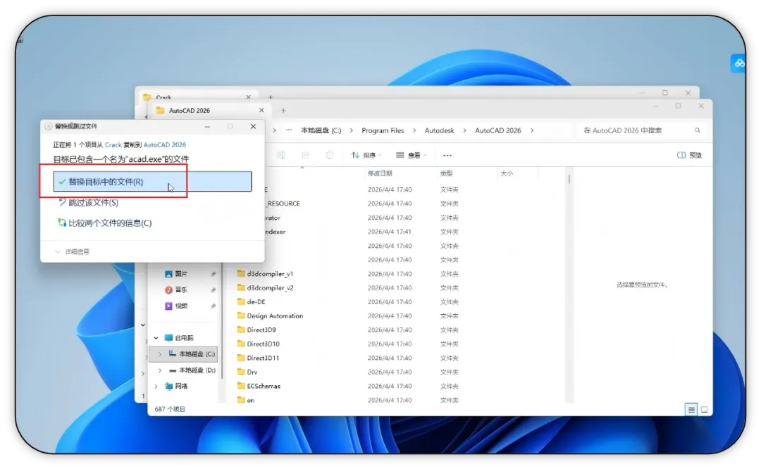The height and width of the screenshot is (469, 761).
Task: Select the de-DE folder icon
Action: pyautogui.click(x=241, y=301)
